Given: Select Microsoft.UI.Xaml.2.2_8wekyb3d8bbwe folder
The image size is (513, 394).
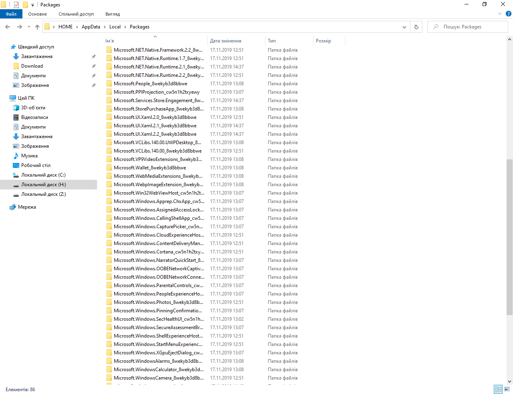Looking at the screenshot, I should pos(155,134).
